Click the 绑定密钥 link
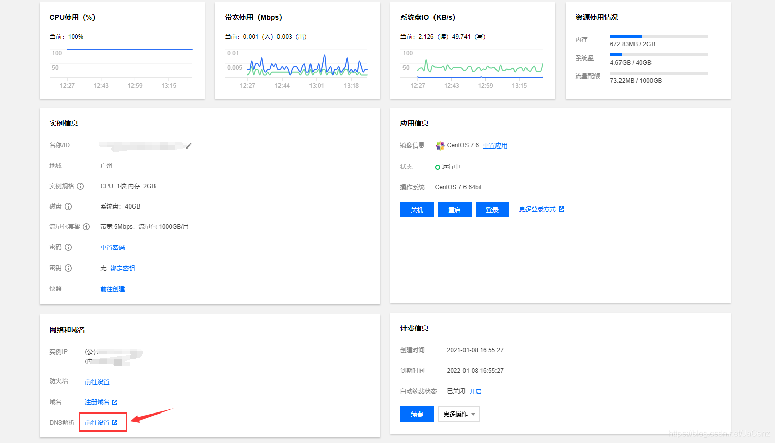Image resolution: width=775 pixels, height=443 pixels. [122, 269]
